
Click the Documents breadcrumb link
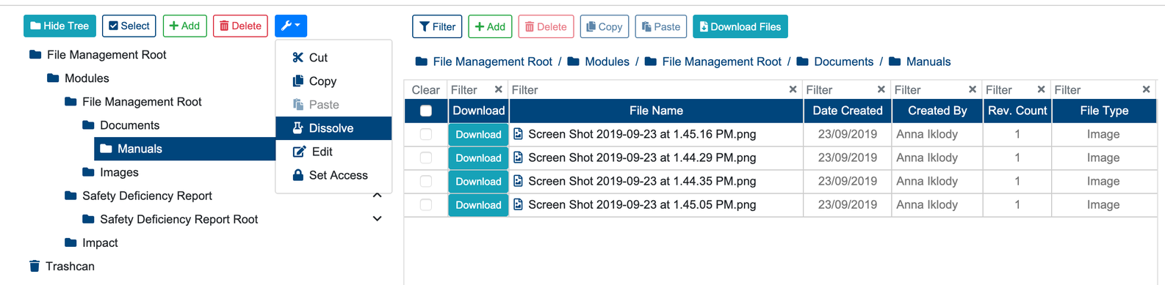[x=843, y=62]
